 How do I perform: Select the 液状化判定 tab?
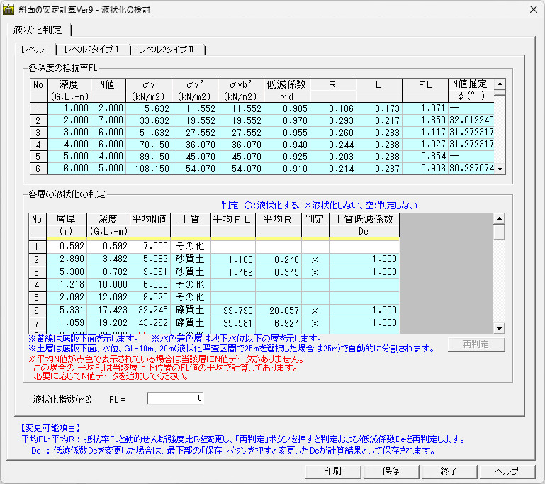click(x=38, y=30)
